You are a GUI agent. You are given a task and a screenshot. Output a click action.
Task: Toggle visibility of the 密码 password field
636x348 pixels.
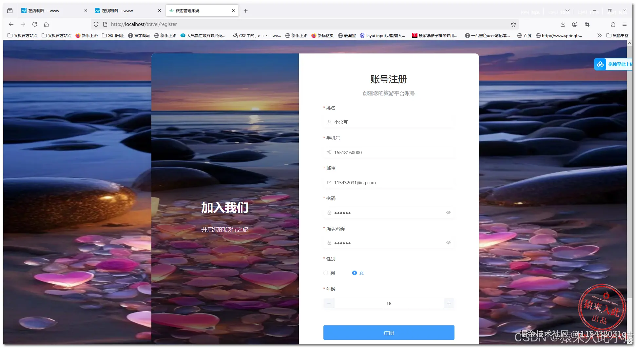click(449, 213)
